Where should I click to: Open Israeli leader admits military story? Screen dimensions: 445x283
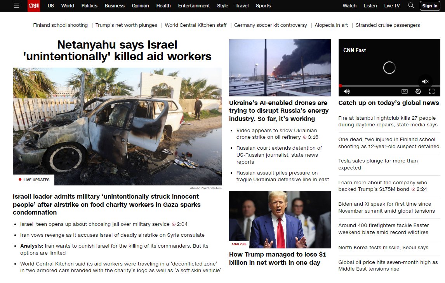point(107,204)
